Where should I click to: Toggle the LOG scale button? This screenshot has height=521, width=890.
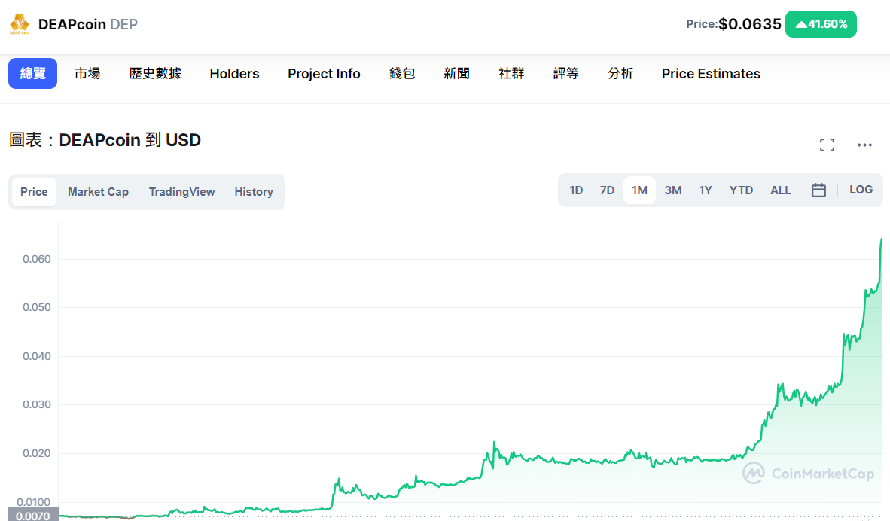coord(861,190)
